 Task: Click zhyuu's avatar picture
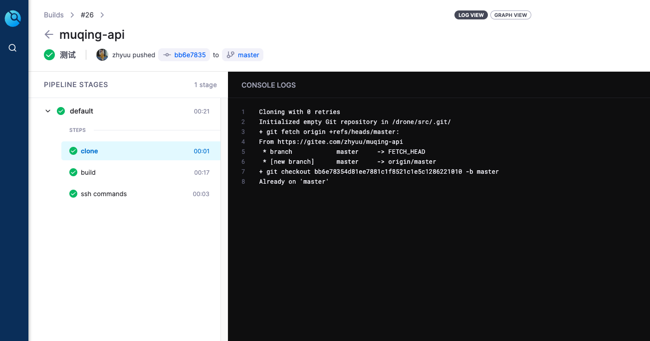[102, 55]
